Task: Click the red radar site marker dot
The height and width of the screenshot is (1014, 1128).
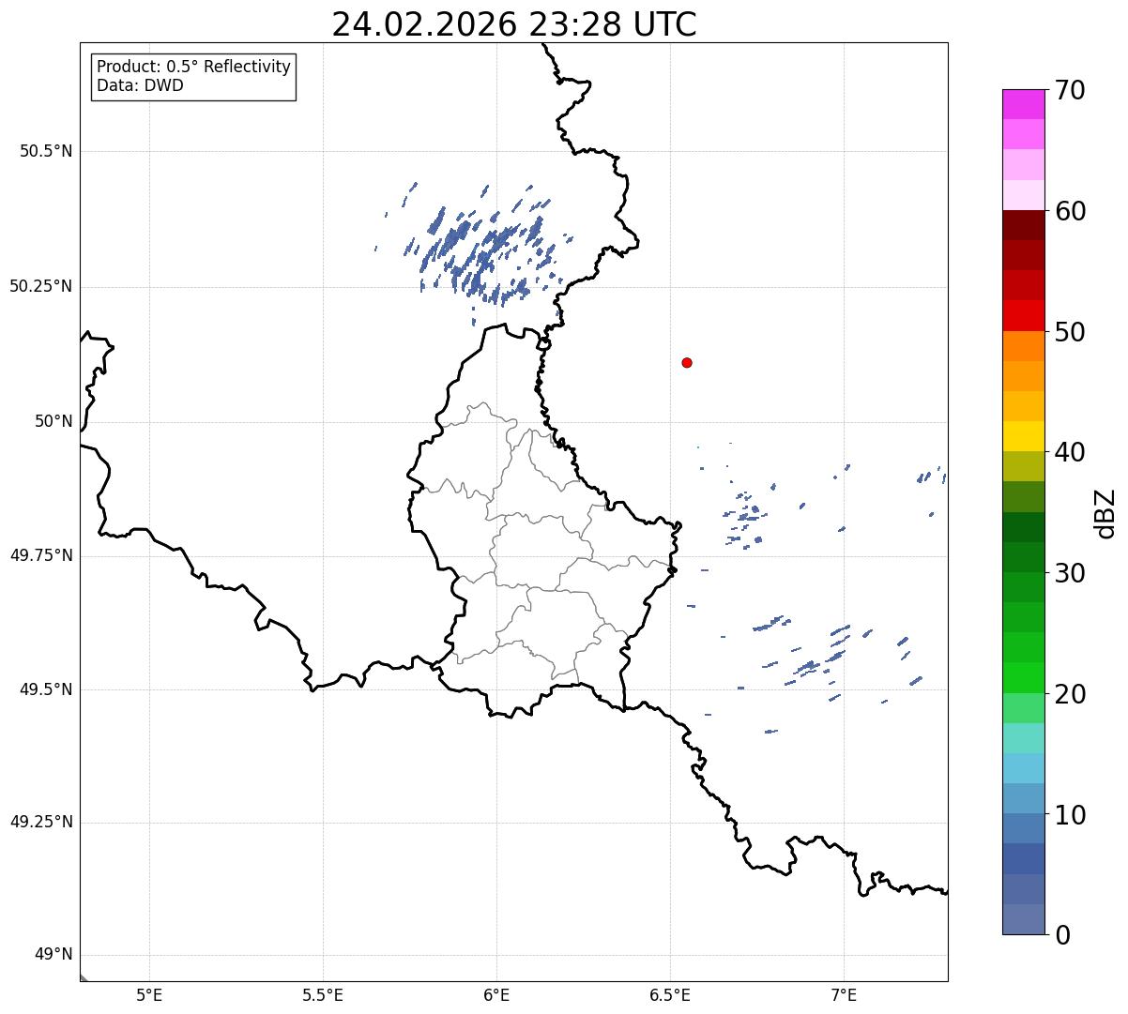Action: point(687,362)
